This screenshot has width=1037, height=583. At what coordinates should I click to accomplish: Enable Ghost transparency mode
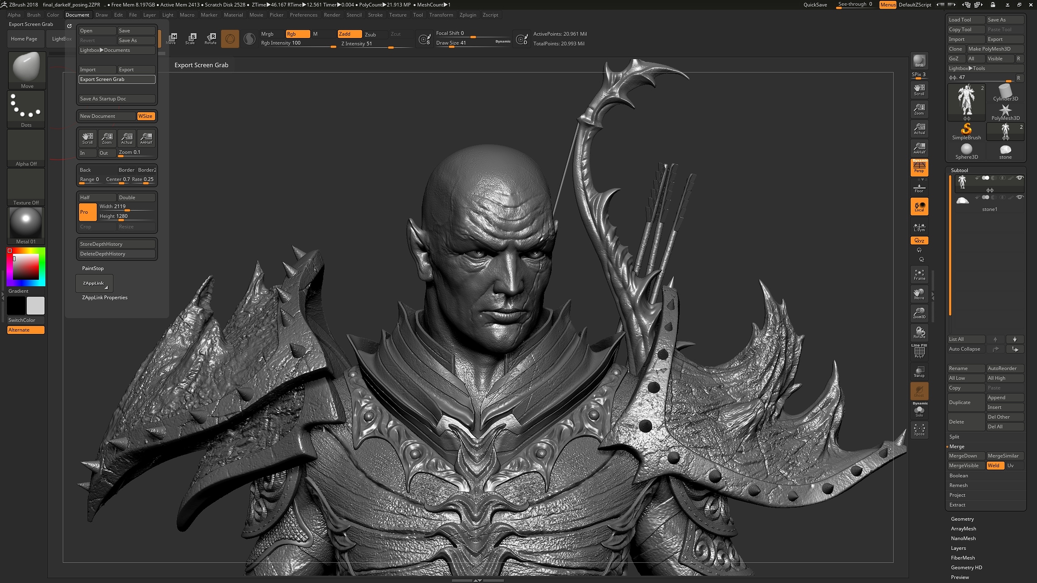point(919,392)
